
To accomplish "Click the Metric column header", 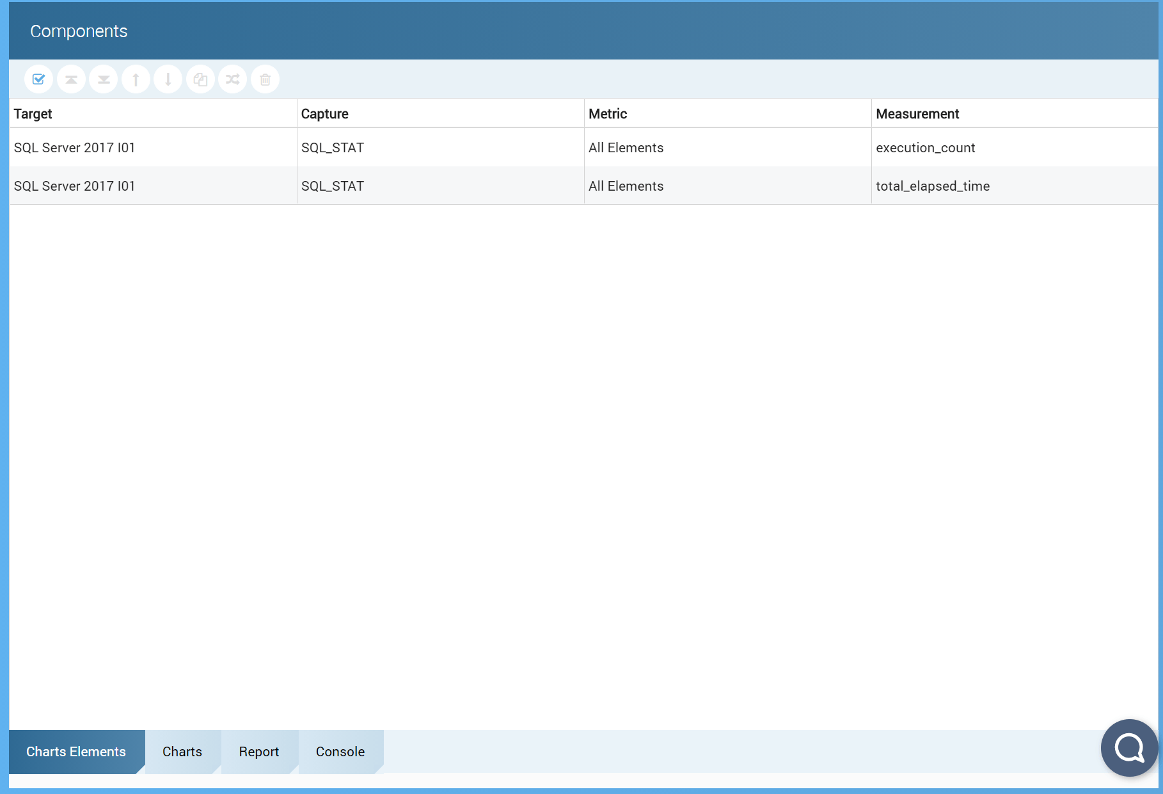I will coord(608,114).
